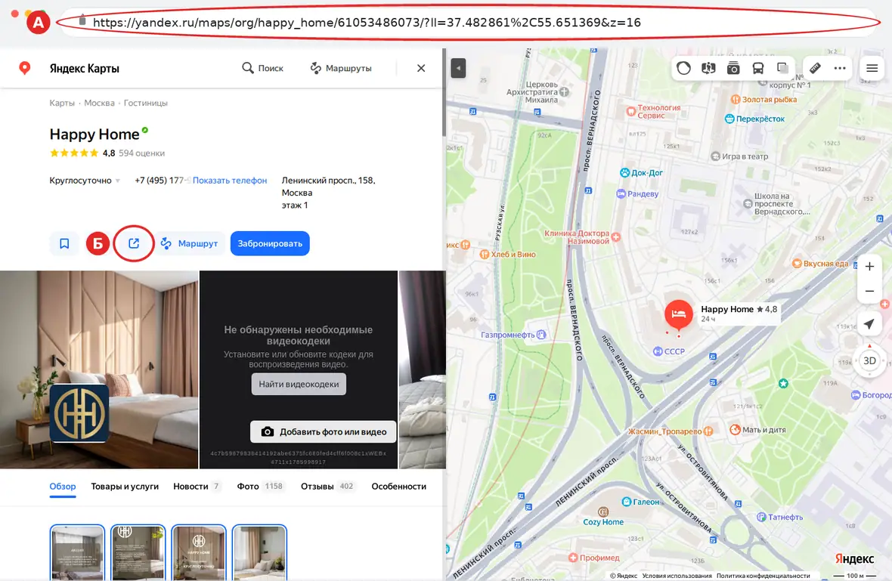Open Маршруты routes planner
The image size is (892, 581).
[341, 68]
